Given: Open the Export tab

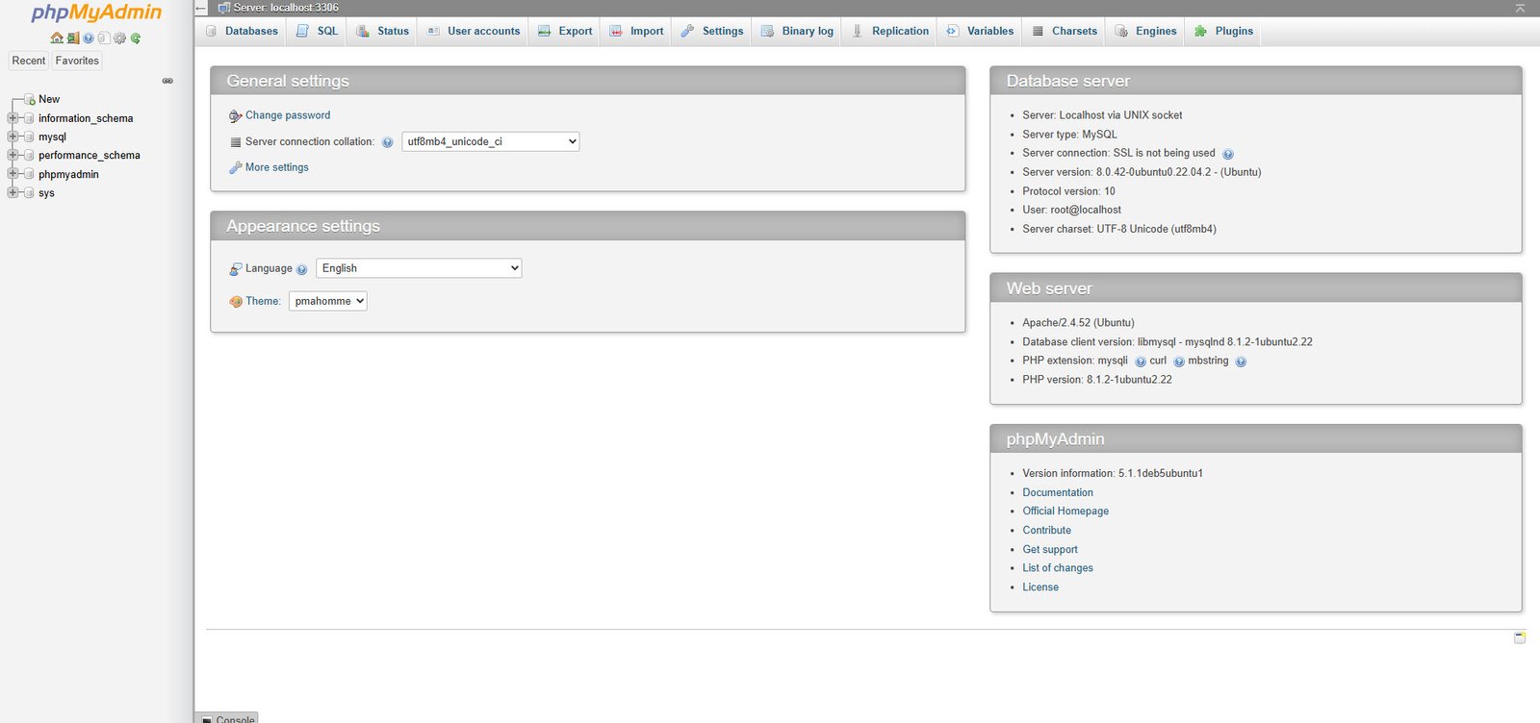Looking at the screenshot, I should [564, 31].
